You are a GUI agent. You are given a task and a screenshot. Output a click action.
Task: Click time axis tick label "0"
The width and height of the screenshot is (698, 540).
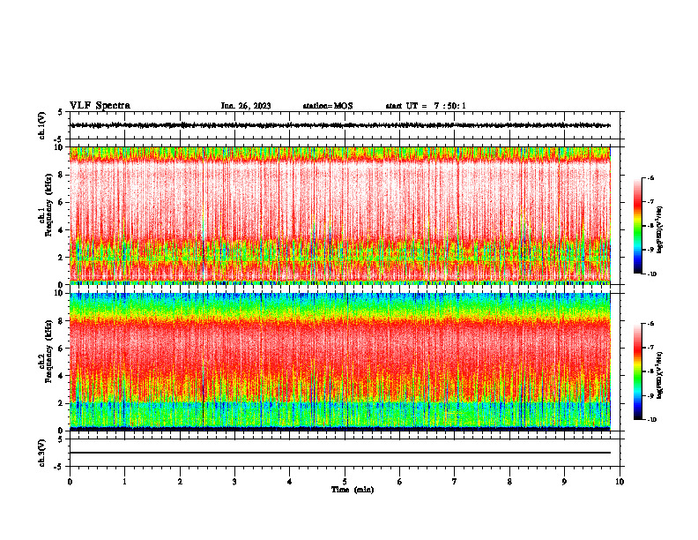point(70,482)
